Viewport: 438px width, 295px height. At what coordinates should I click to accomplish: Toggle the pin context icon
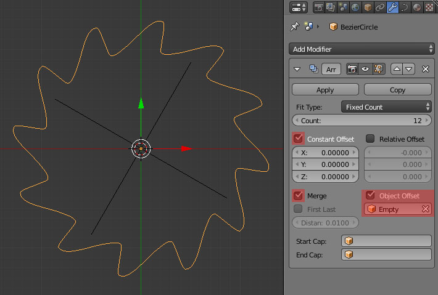tap(295, 26)
